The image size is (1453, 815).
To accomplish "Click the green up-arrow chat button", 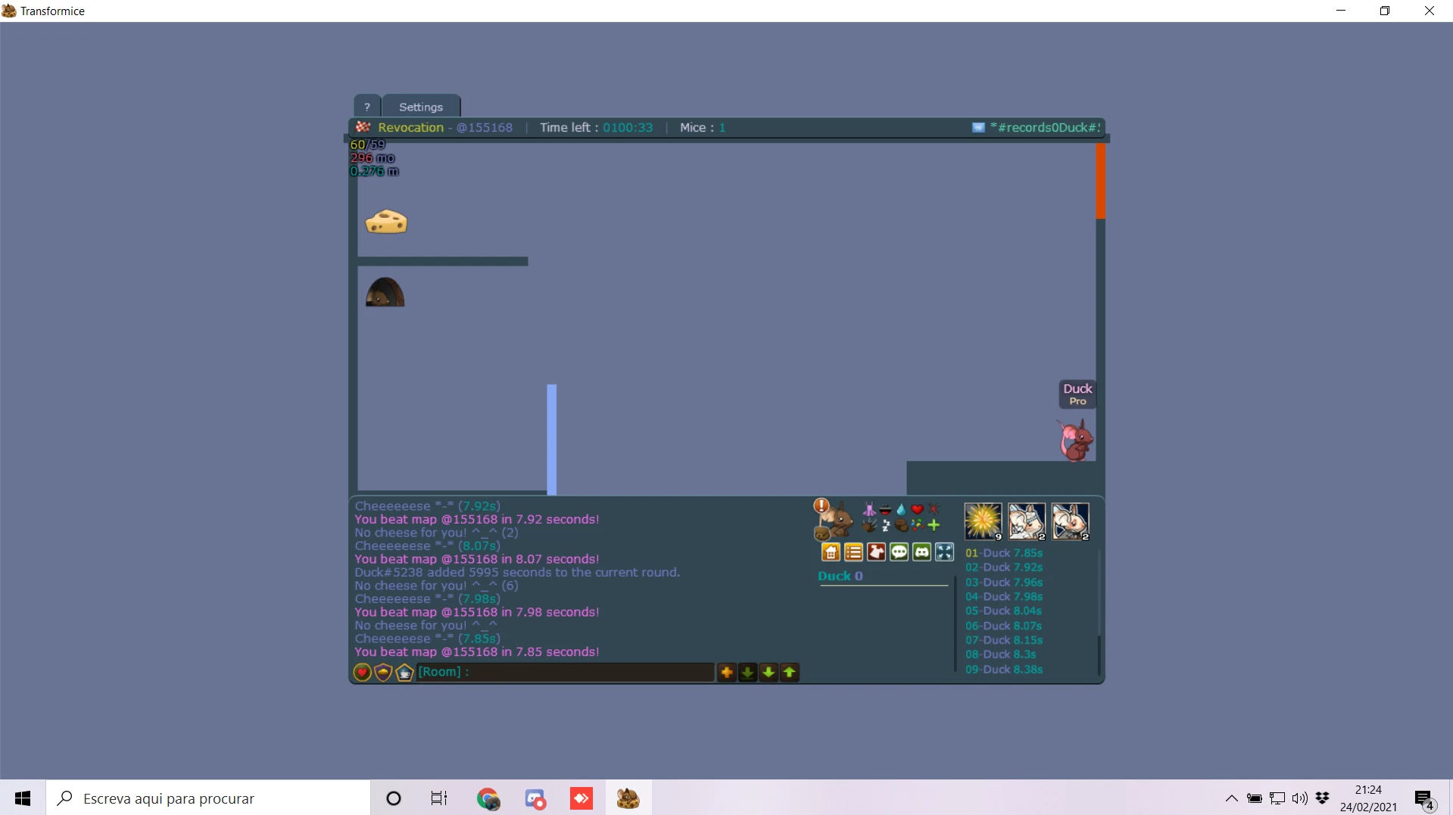I will [790, 672].
